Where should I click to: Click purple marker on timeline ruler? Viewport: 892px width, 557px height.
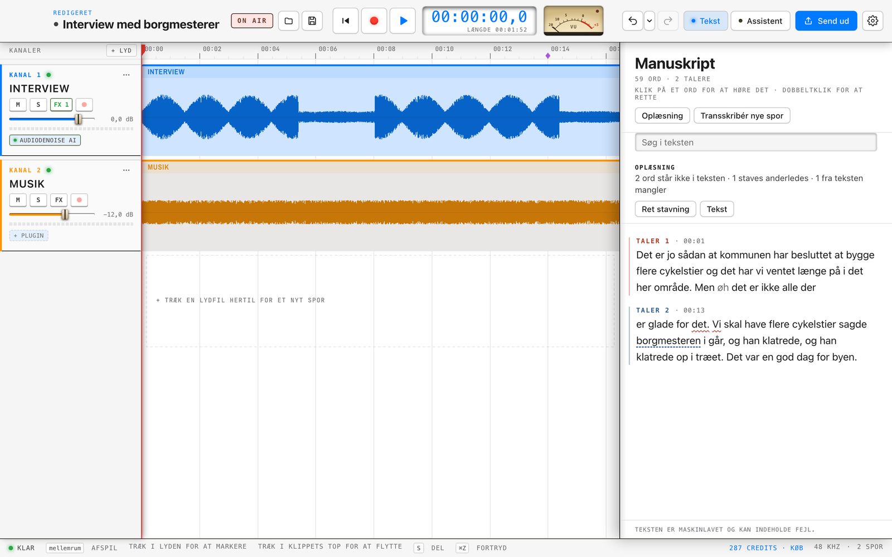(547, 56)
